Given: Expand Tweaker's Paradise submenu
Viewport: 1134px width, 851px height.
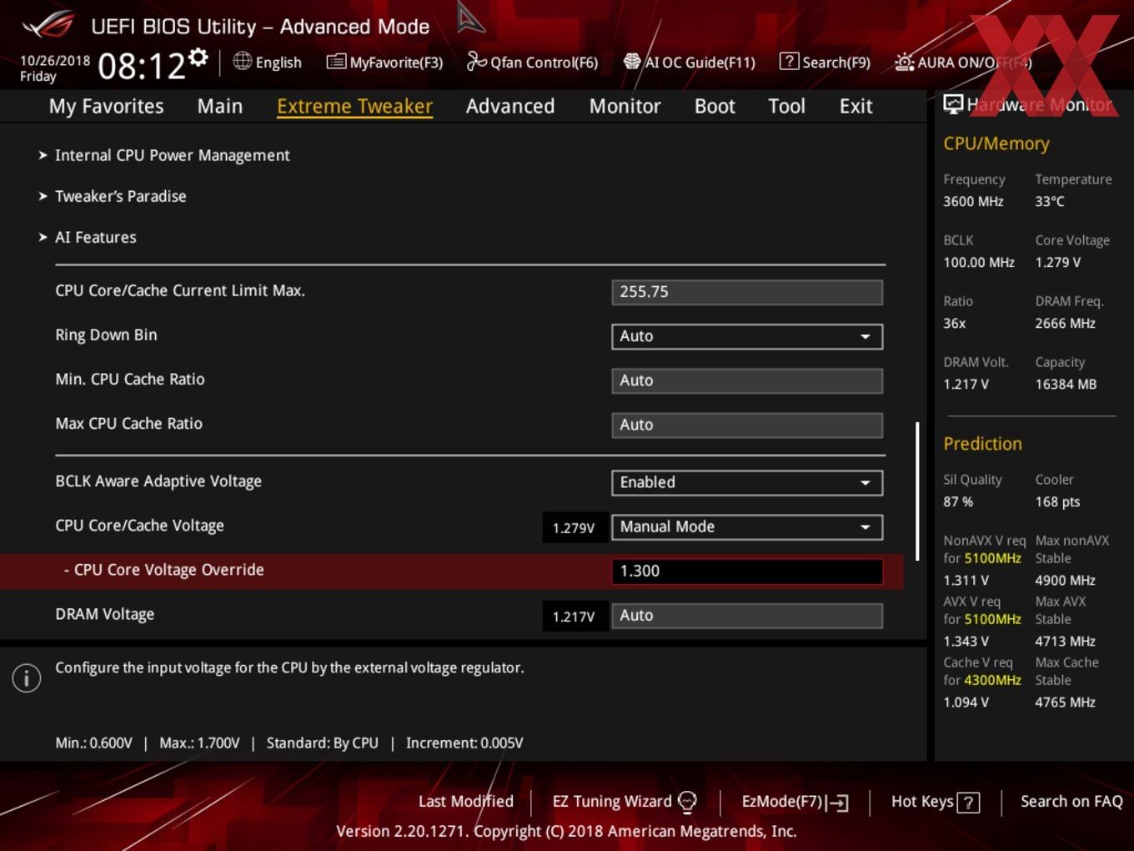Looking at the screenshot, I should (x=120, y=196).
